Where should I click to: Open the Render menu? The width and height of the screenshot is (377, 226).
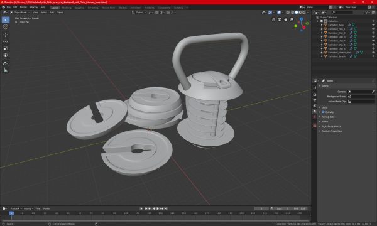click(23, 7)
